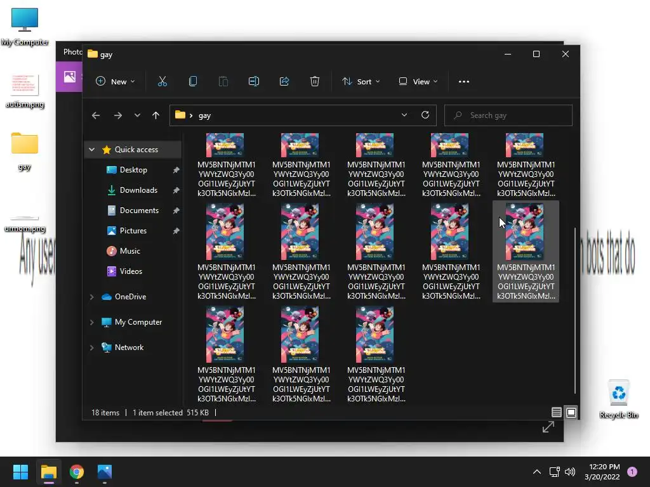Open the Windows Start menu
The width and height of the screenshot is (650, 487).
point(20,472)
